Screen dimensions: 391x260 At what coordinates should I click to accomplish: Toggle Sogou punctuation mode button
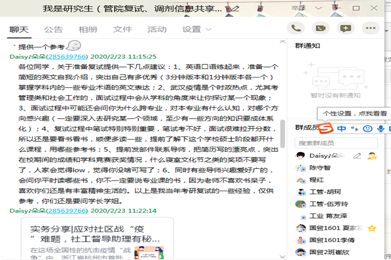pyautogui.click(x=354, y=129)
